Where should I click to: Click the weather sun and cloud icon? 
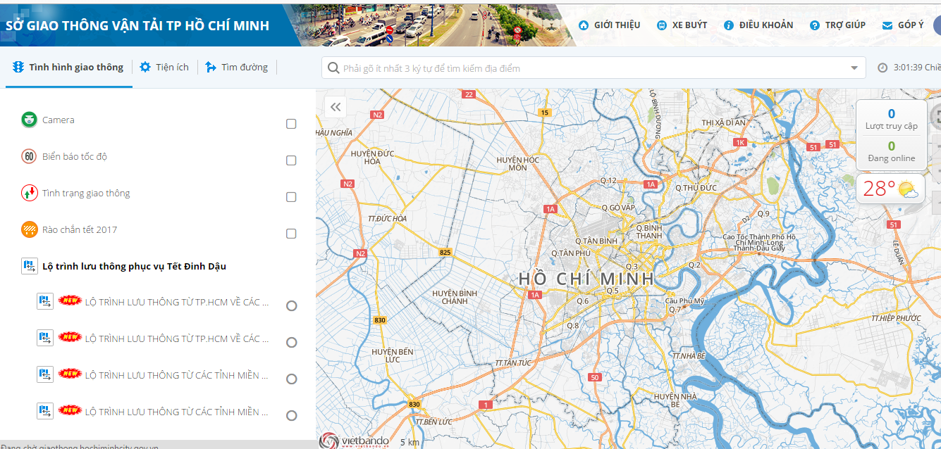908,189
